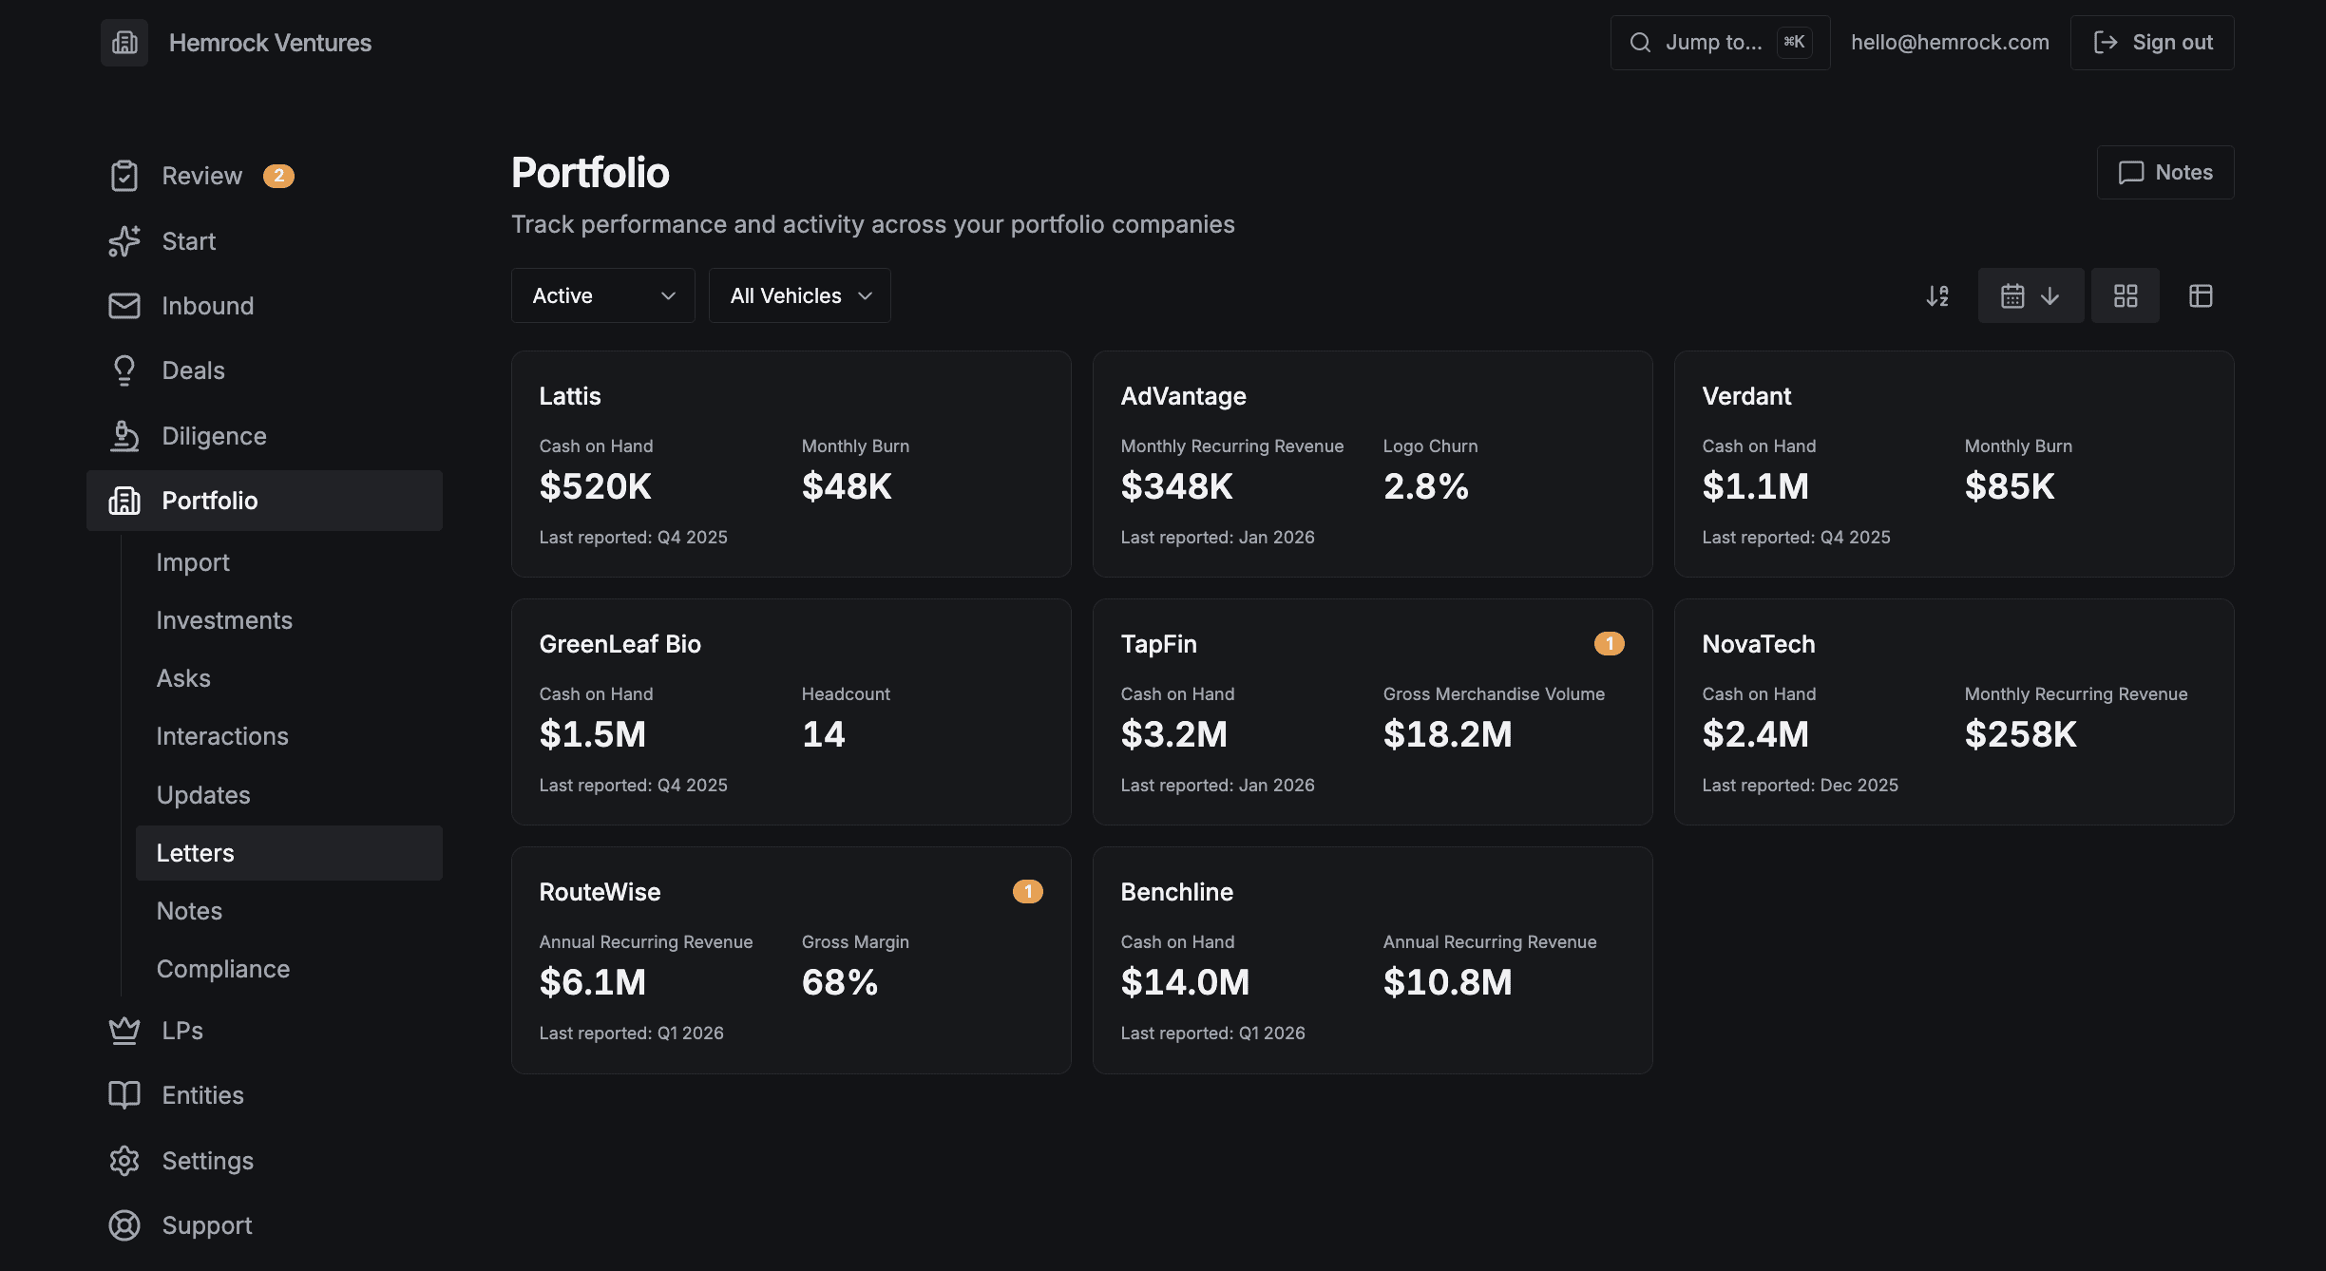Toggle sort by date descending
This screenshot has width=2326, height=1271.
point(2031,296)
